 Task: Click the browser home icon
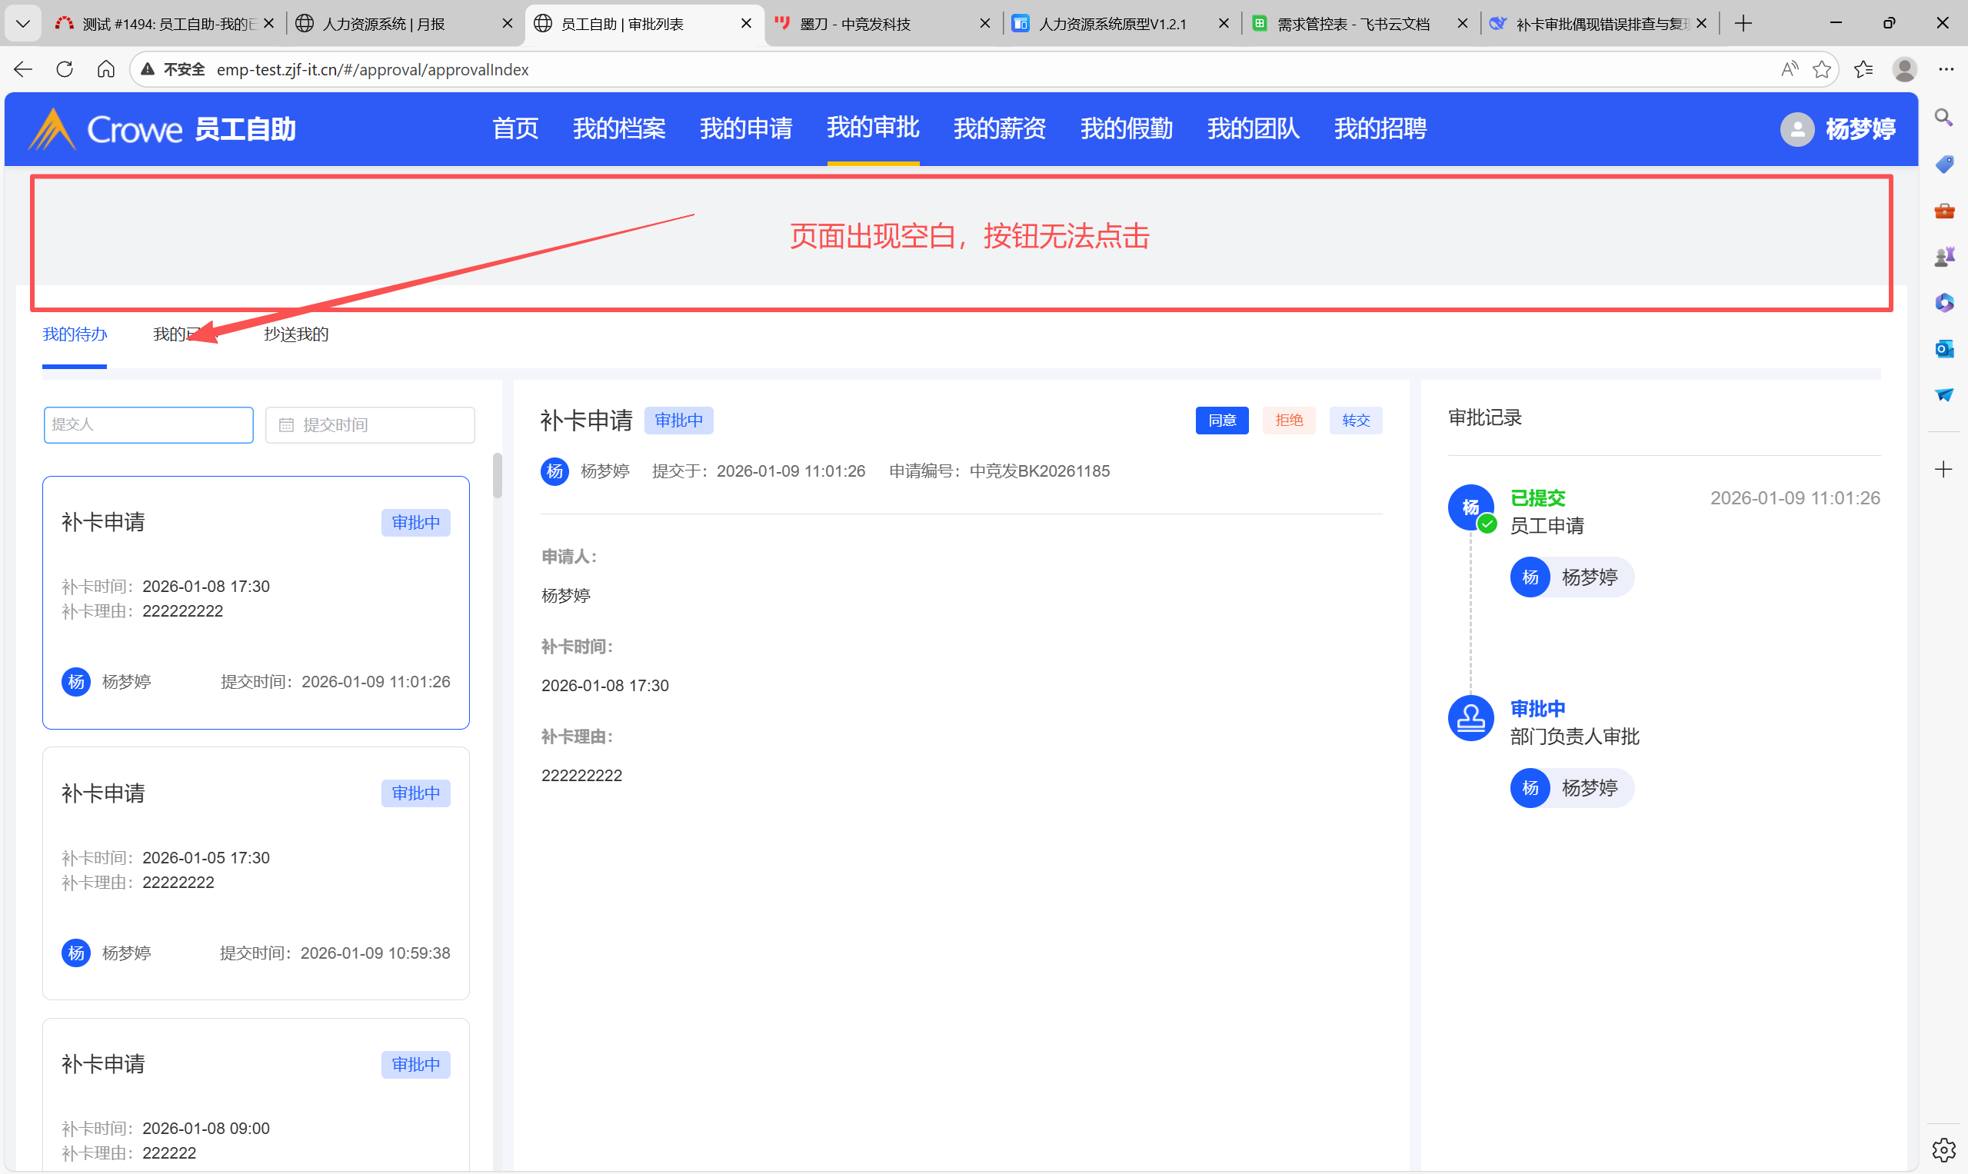(106, 70)
